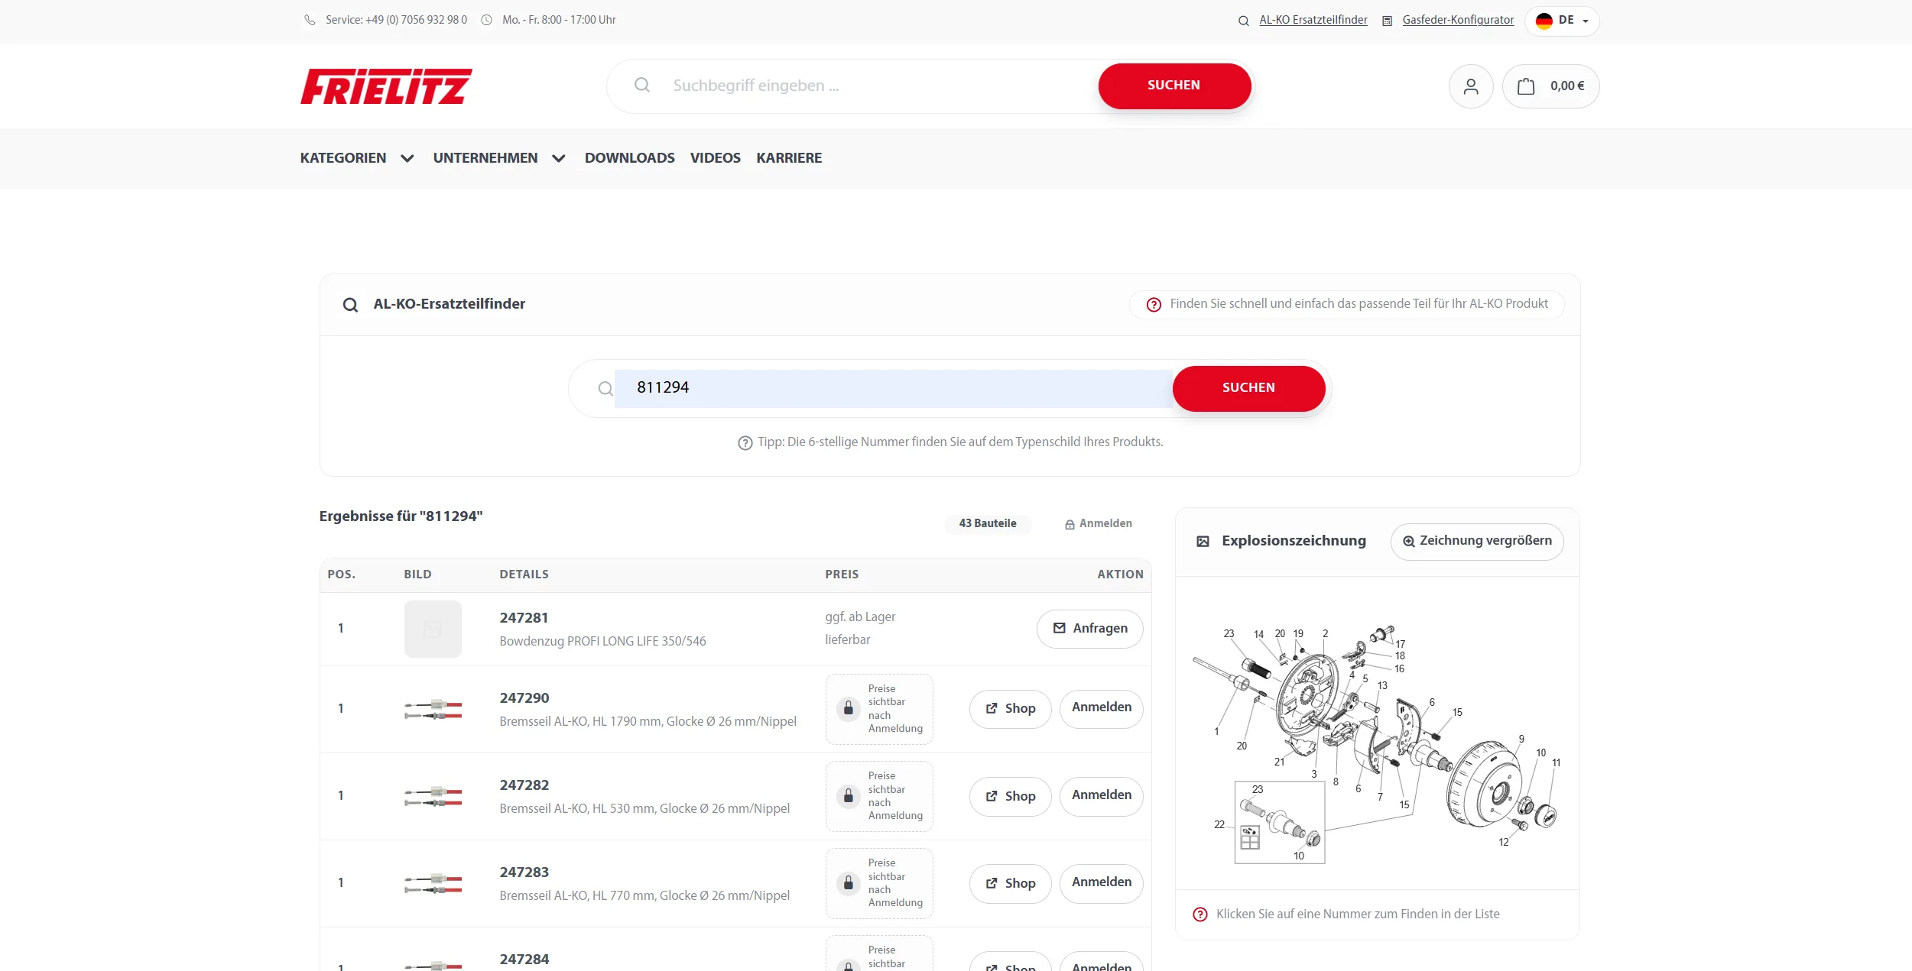1912x971 pixels.
Task: Open the shopping cart showing 0,00 €
Action: 1550,86
